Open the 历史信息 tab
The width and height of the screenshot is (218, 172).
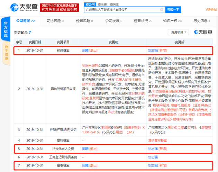[x=201, y=21]
